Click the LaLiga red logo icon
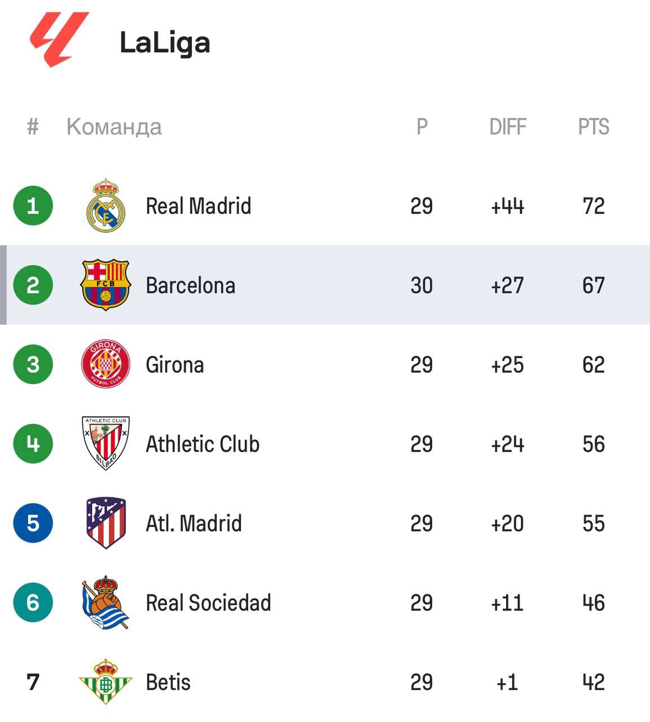Viewport: 650px width, 722px height. click(59, 39)
